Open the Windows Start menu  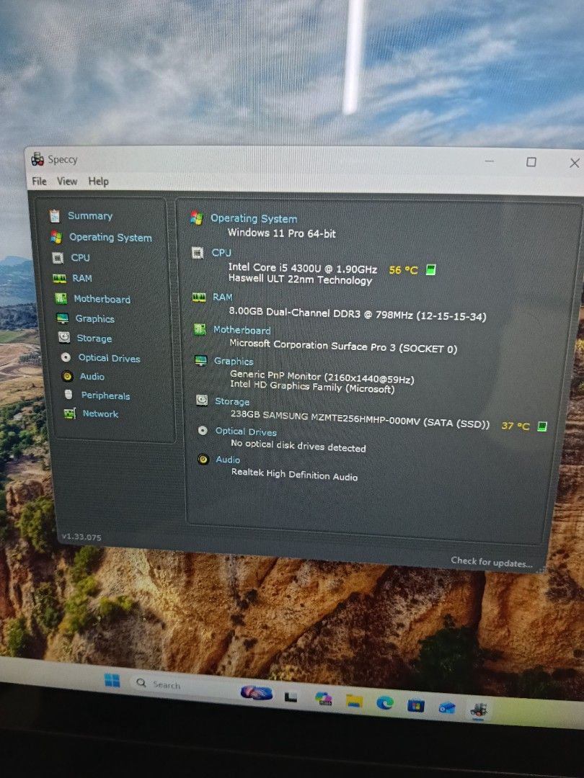click(112, 680)
